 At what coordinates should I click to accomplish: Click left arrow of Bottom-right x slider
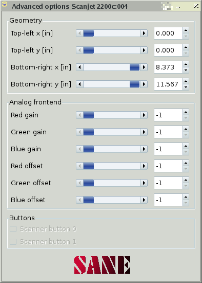(x=79, y=67)
